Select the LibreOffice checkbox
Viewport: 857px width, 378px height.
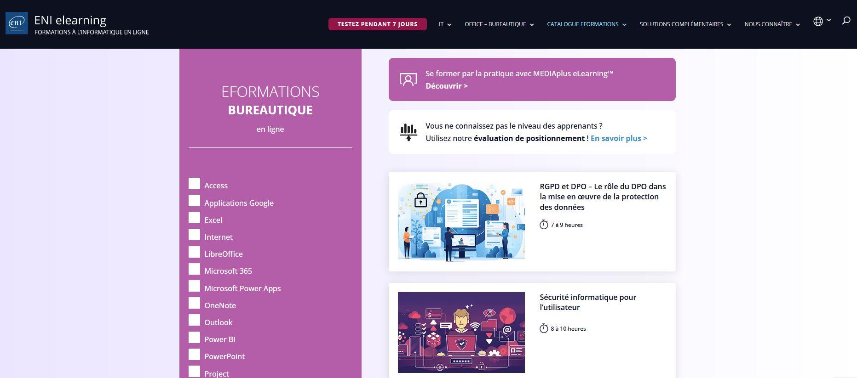(195, 252)
